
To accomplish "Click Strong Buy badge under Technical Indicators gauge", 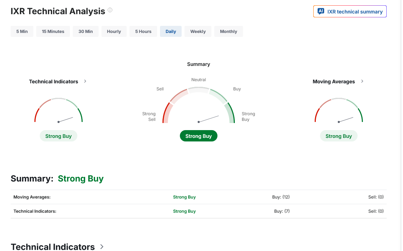I will tap(58, 136).
